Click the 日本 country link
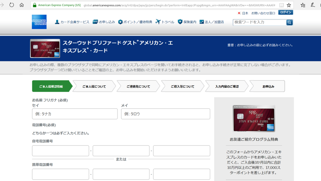 pos(245,13)
